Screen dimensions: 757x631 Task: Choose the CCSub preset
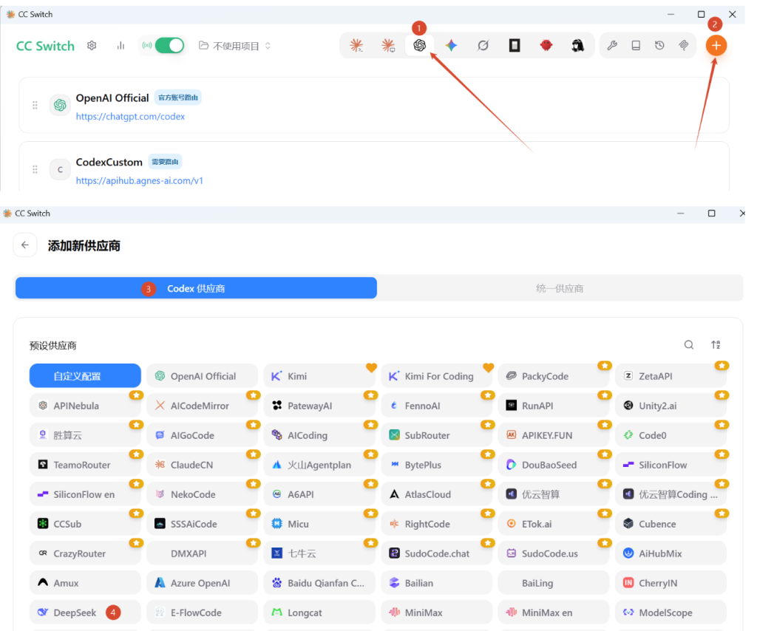tap(85, 523)
